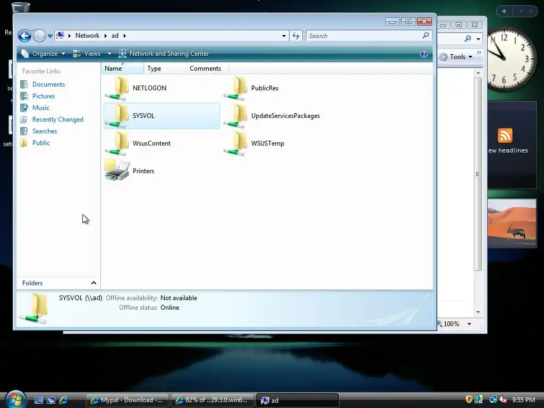Click the Music sidebar icon

(x=24, y=107)
